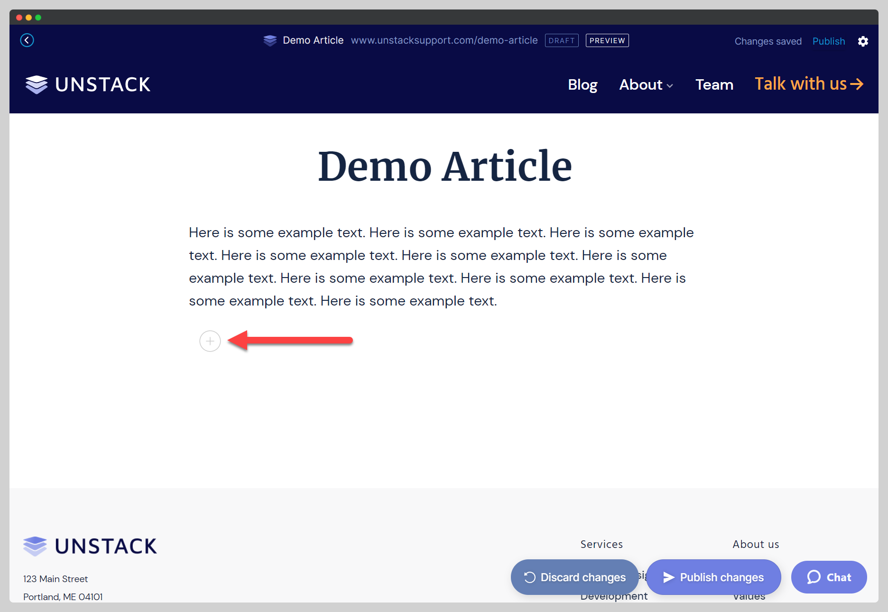Click the stacked layers icon beside Demo Article

pyautogui.click(x=270, y=41)
